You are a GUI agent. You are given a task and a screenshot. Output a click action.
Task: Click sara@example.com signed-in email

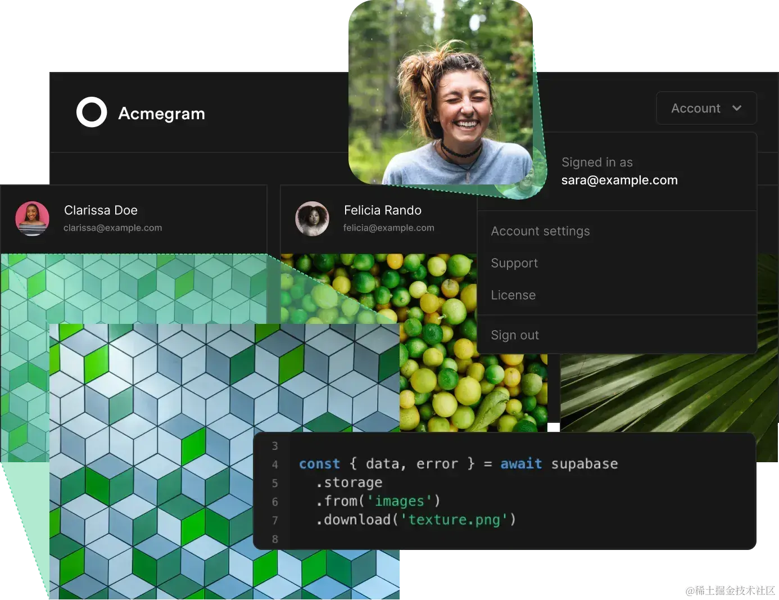click(x=619, y=181)
